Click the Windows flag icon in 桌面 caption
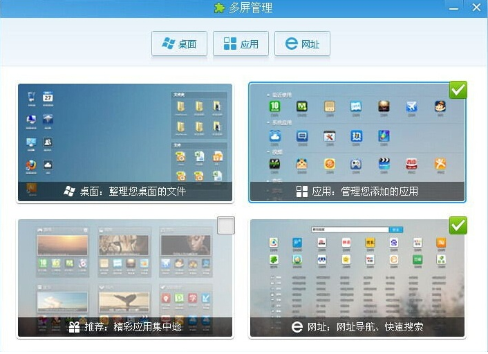The image size is (488, 354). (69, 191)
